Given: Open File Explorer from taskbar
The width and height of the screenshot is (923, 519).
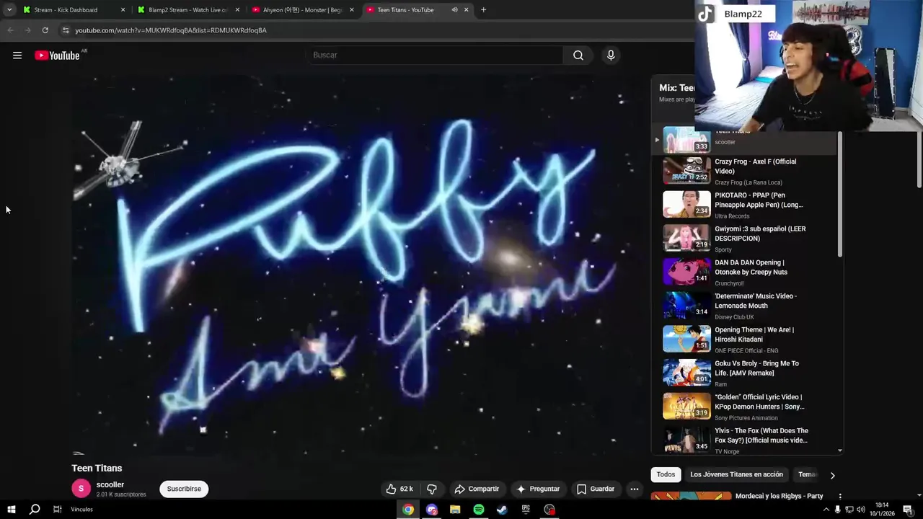Looking at the screenshot, I should [x=455, y=510].
